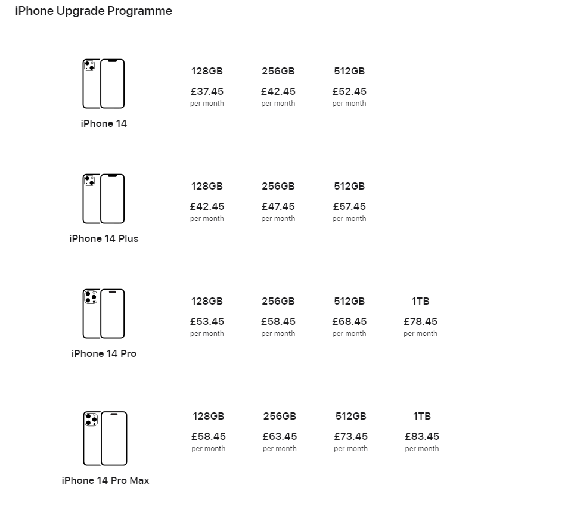Image resolution: width=568 pixels, height=525 pixels.
Task: Select iPhone 14 128GB at £37.45
Action: (207, 87)
